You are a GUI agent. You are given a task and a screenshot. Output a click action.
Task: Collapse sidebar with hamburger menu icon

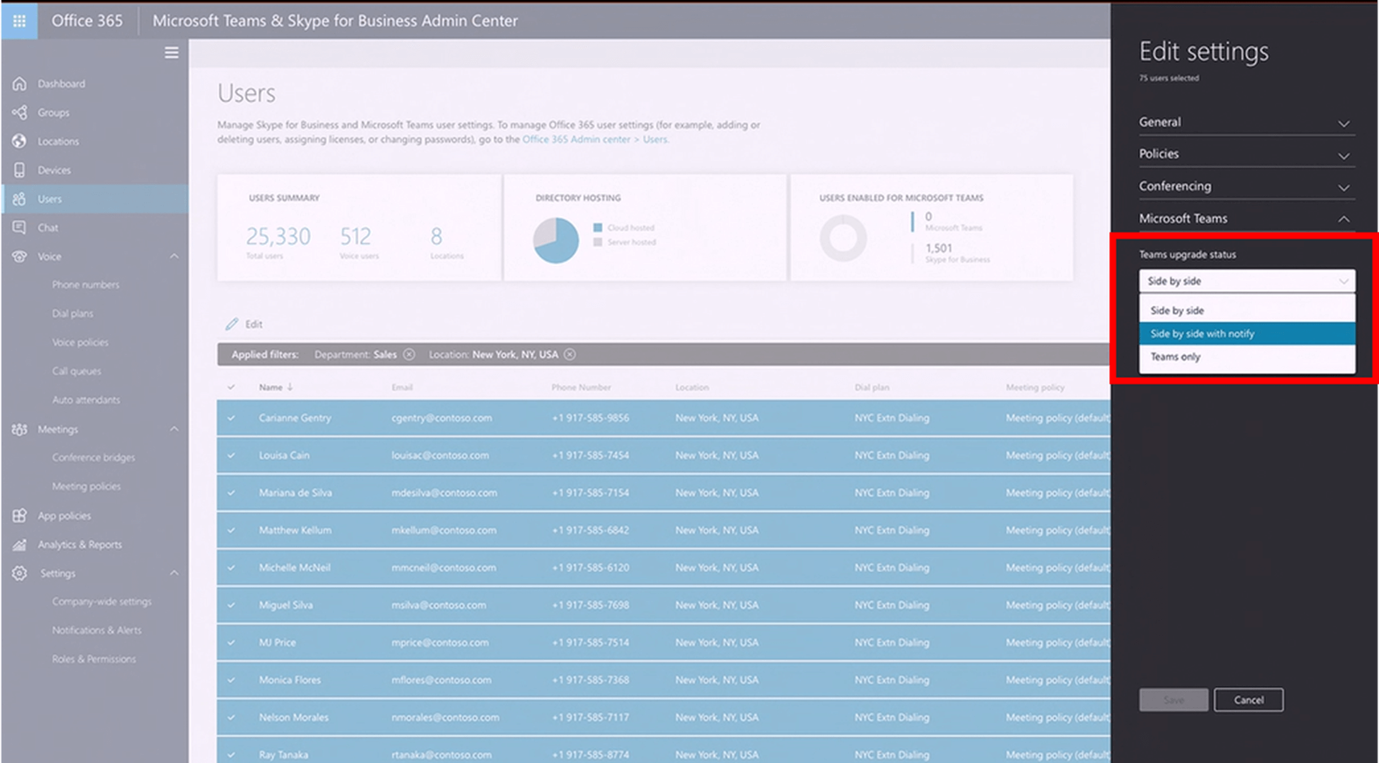[171, 53]
